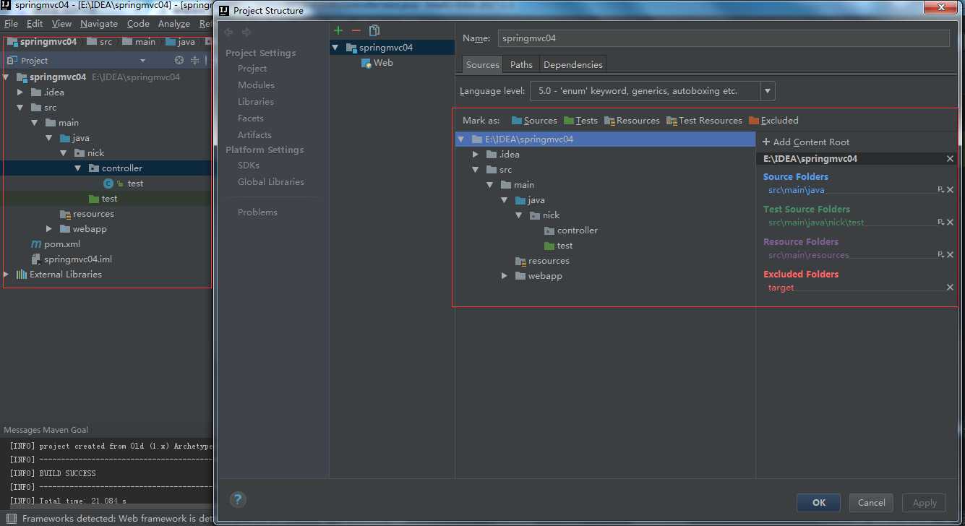Click scroll from source icon in Project panel
This screenshot has height=526, width=965.
pyautogui.click(x=179, y=61)
